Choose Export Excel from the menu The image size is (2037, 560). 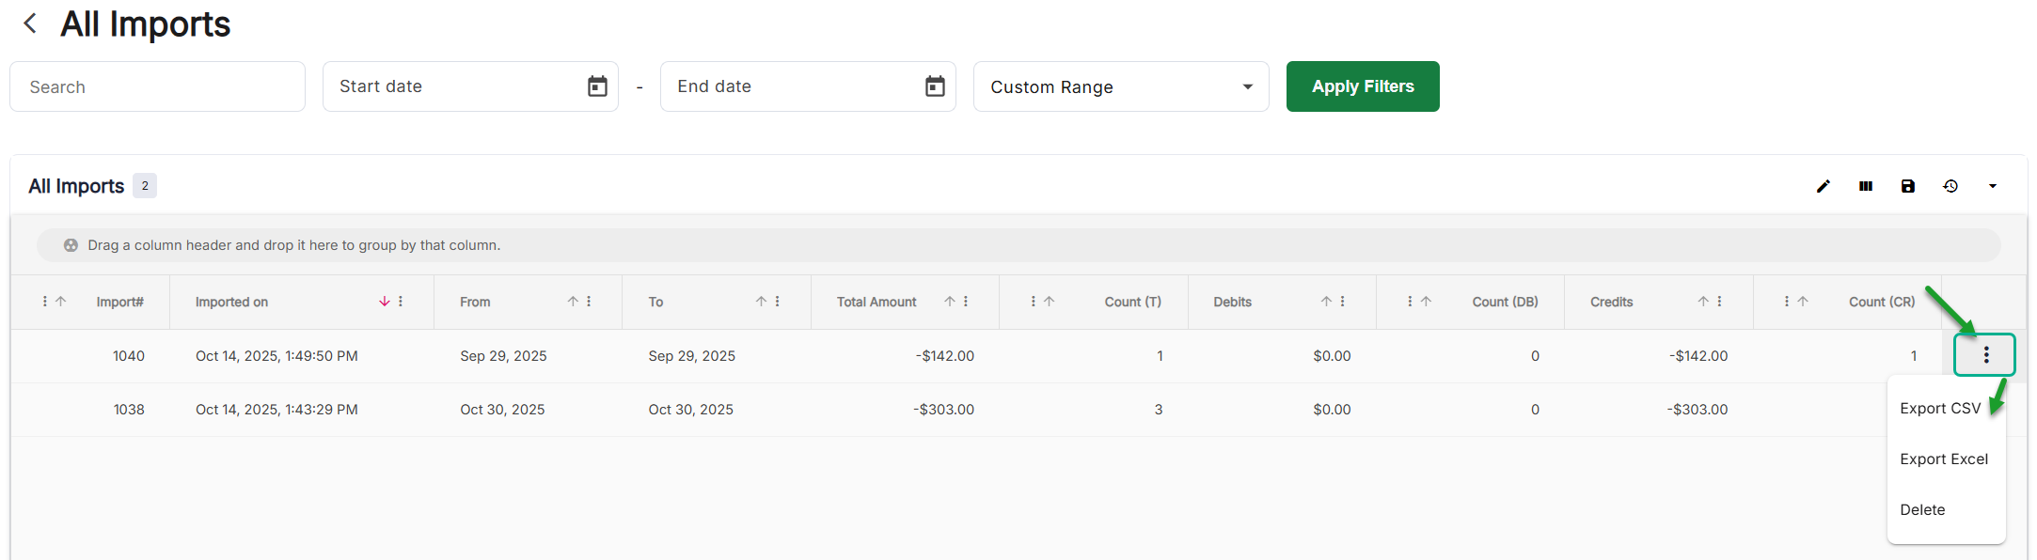1943,459
